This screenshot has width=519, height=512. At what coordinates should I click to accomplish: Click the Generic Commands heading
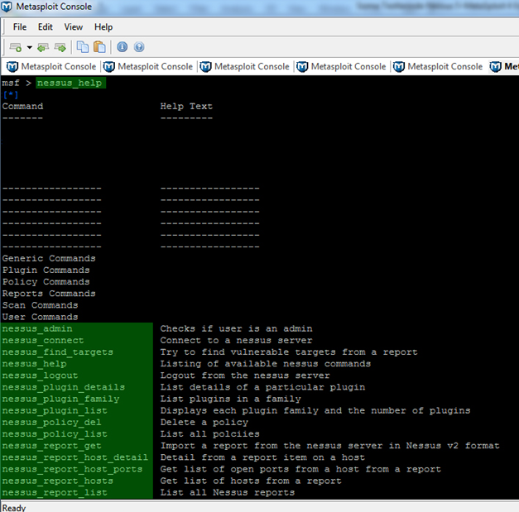click(49, 258)
